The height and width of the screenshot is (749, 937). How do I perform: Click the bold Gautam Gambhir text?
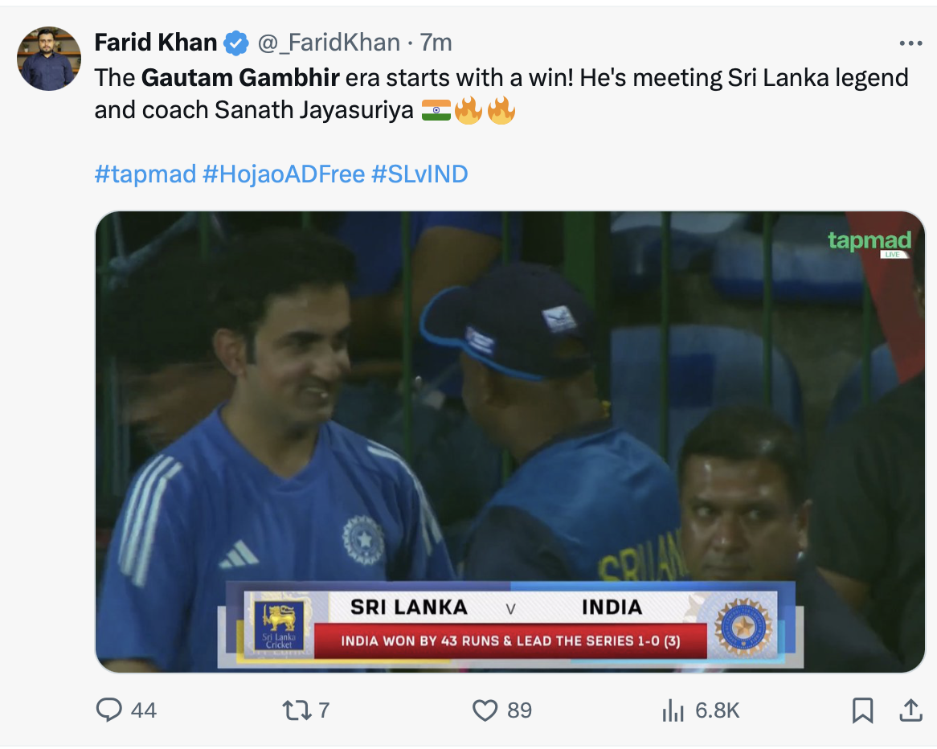pyautogui.click(x=240, y=78)
